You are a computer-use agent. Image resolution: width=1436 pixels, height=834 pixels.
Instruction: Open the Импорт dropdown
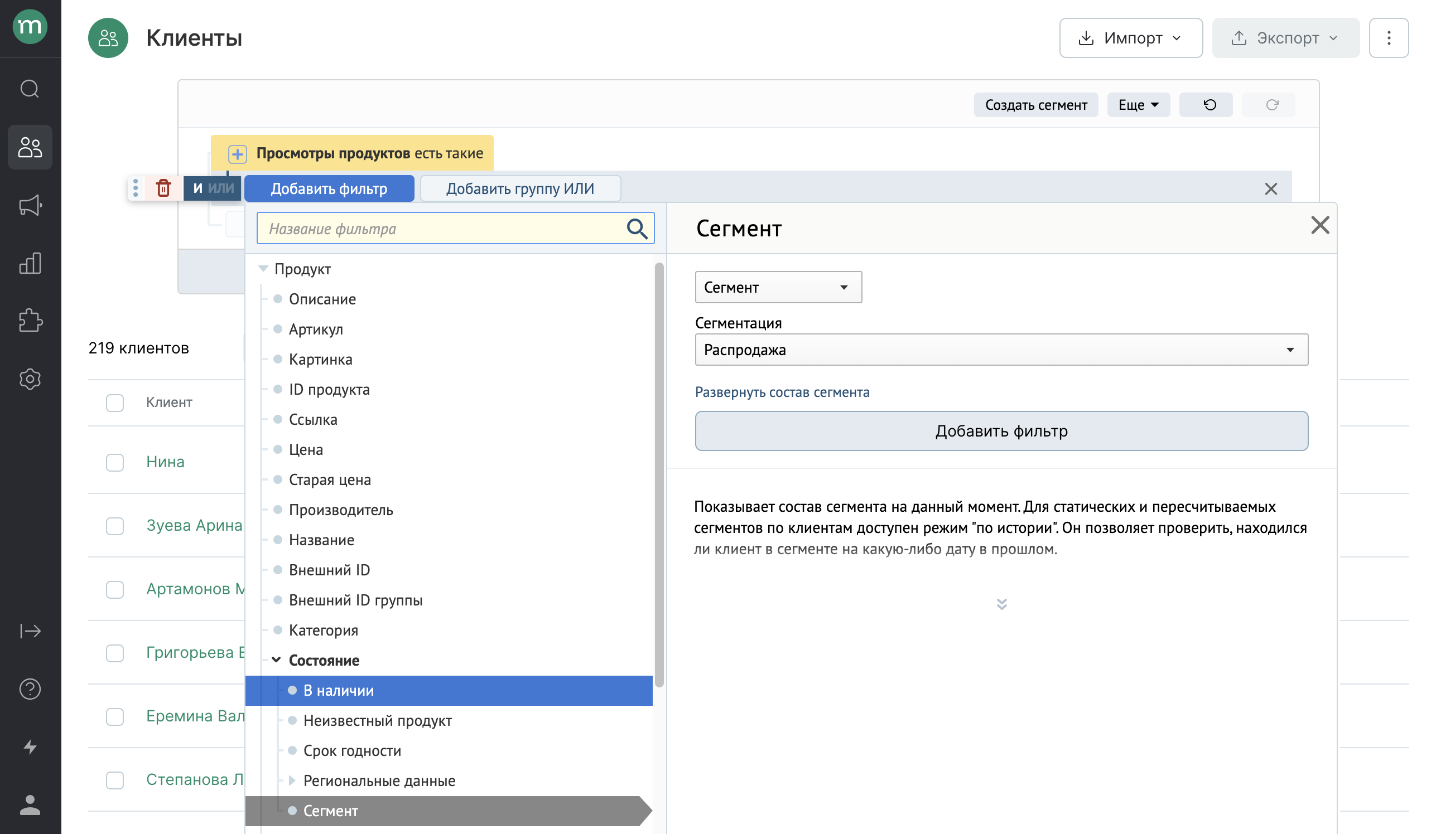[x=1131, y=37]
